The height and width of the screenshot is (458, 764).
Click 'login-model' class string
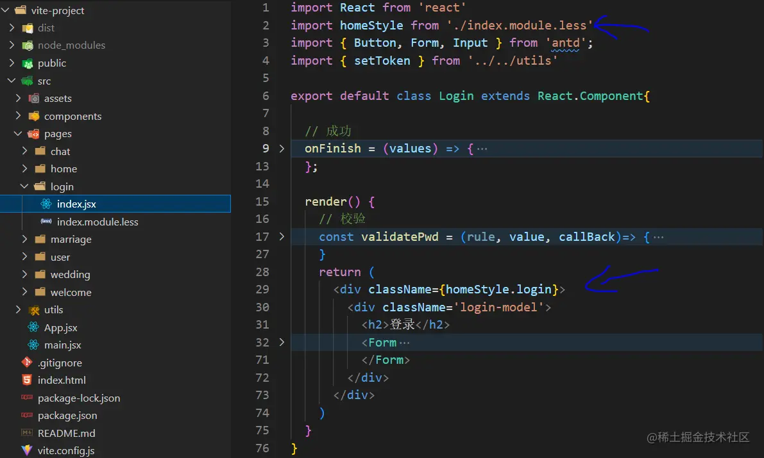tap(498, 307)
